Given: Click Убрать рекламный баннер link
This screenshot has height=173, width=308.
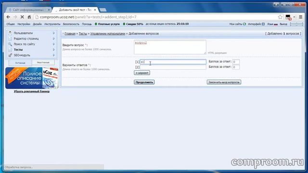Looking at the screenshot, I should pyautogui.click(x=32, y=91).
